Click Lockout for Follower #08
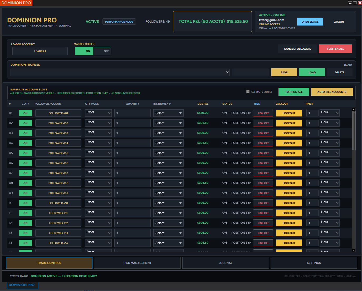 pos(289,183)
